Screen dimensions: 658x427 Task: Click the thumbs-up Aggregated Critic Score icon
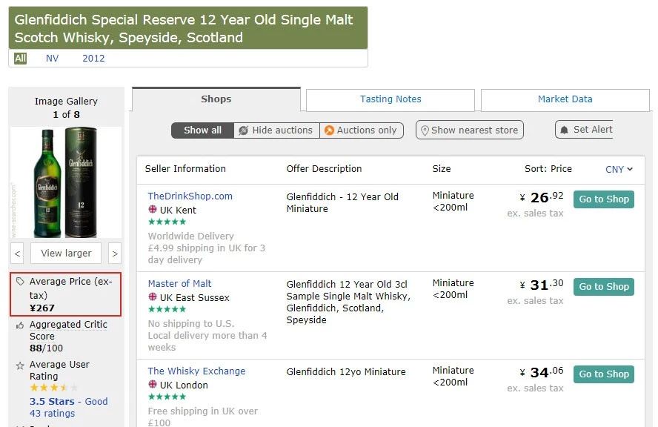click(20, 325)
